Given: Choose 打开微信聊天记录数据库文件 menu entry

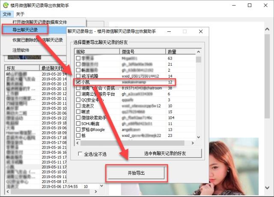Looking at the screenshot, I should (x=40, y=22).
